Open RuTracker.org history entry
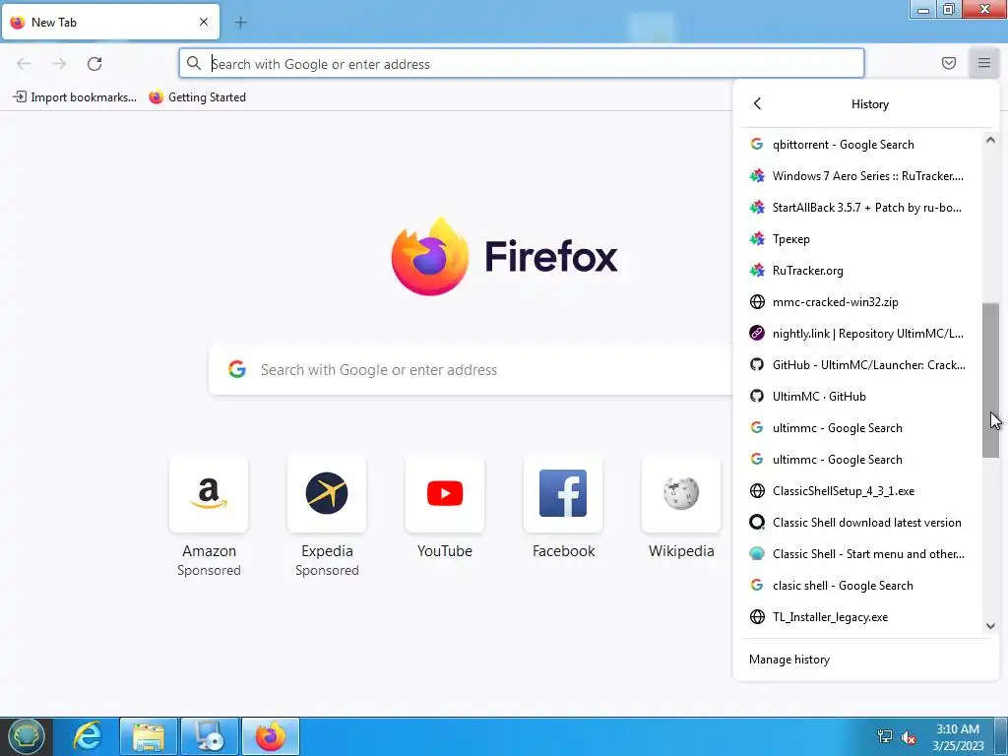1008x756 pixels. point(860,271)
